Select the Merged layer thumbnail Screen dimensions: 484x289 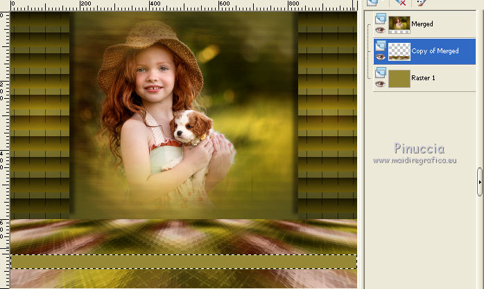[x=399, y=25]
